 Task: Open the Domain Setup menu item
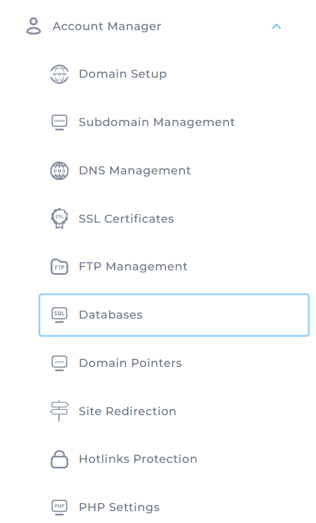122,74
